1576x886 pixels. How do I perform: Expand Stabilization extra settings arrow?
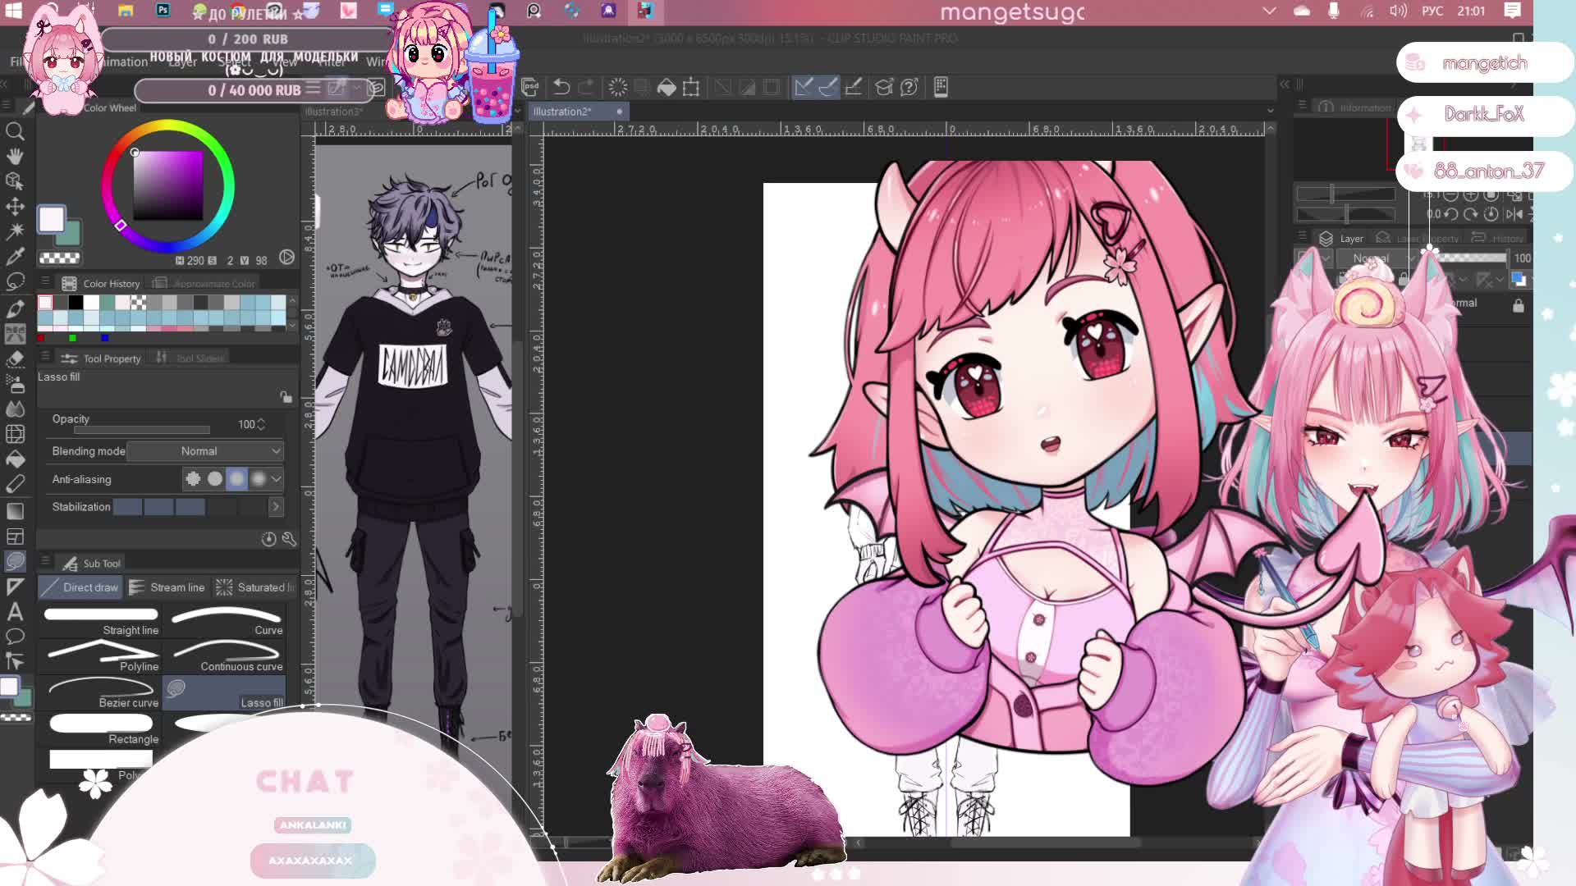coord(276,507)
